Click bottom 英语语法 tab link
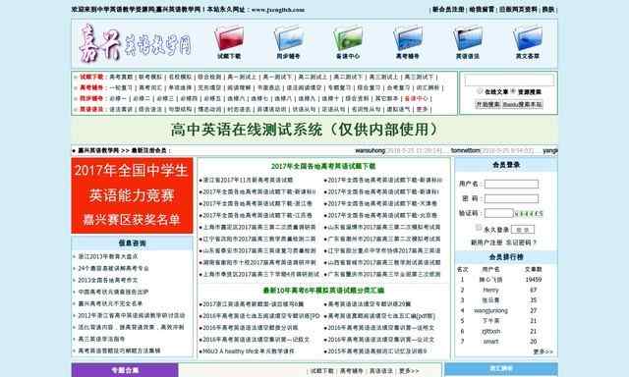This screenshot has height=377, width=629. pos(380,371)
